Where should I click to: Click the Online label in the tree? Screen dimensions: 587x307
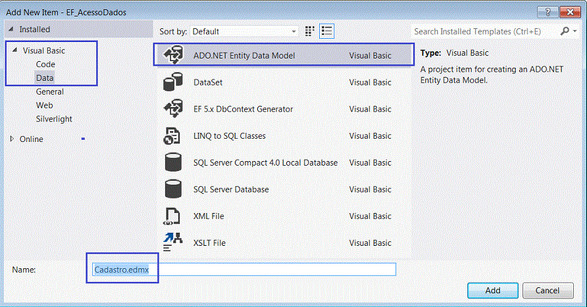pyautogui.click(x=31, y=139)
